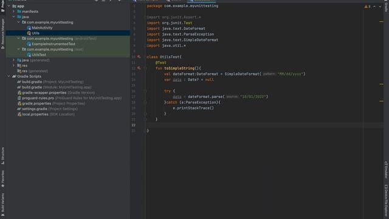Click 'import java.text.DateFormat' line
Image resolution: width=389 pixels, height=219 pixels.
pyautogui.click(x=176, y=29)
